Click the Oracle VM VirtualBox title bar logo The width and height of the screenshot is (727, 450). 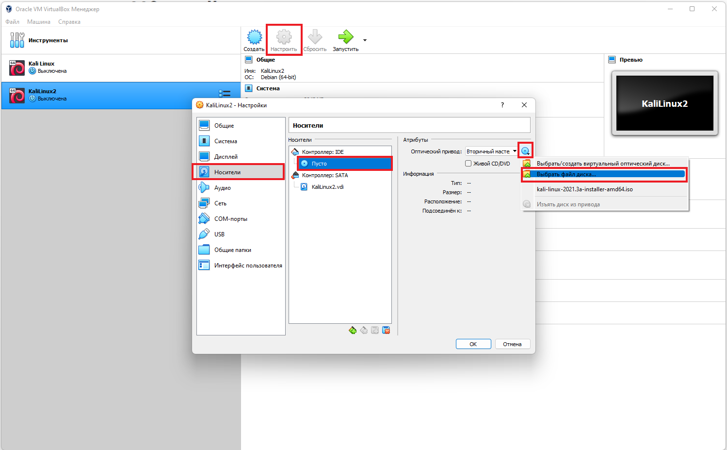pyautogui.click(x=9, y=9)
